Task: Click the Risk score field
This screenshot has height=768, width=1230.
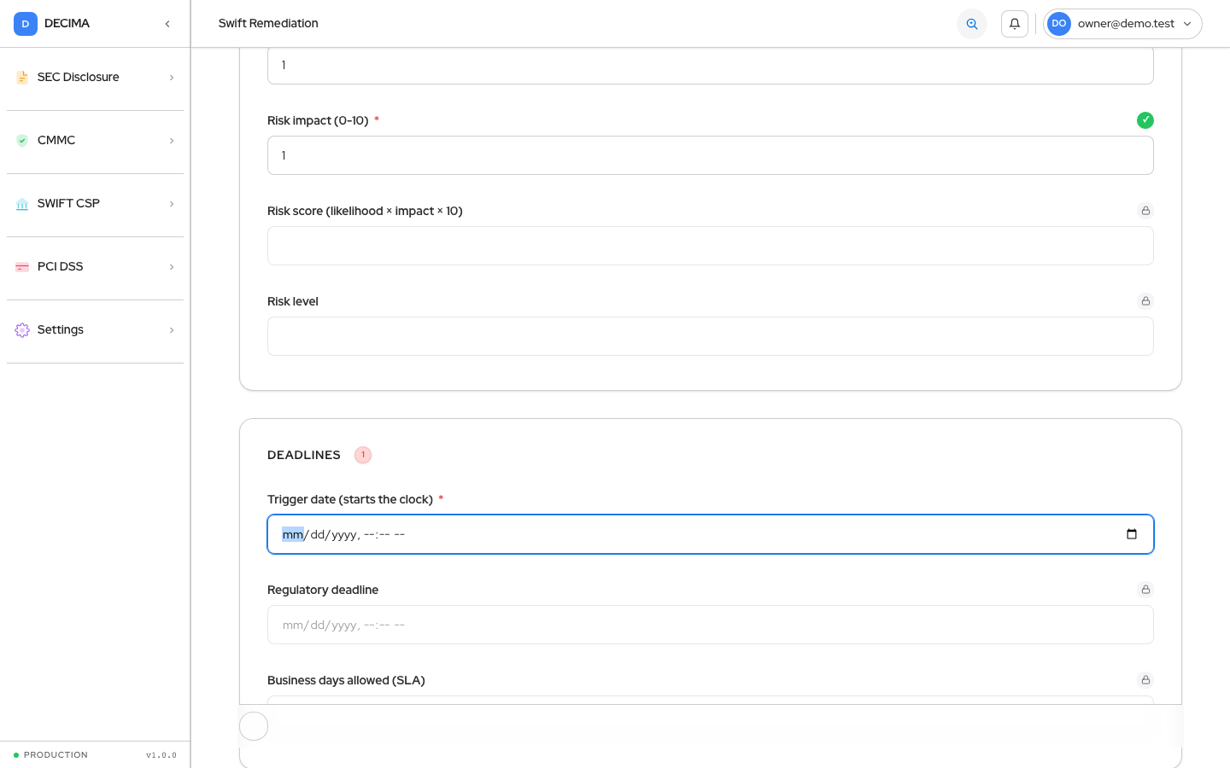Action: tap(711, 246)
